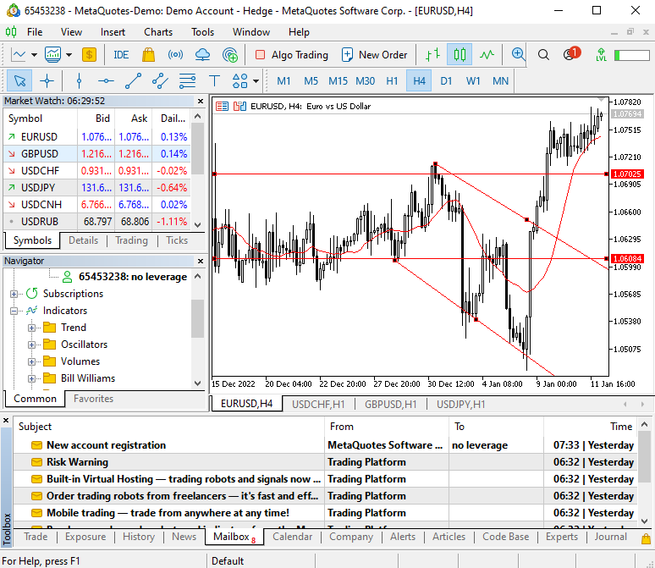Viewport: 655px width, 568px height.
Task: Switch to the USDCHF,H1 chart tab
Action: (x=318, y=405)
